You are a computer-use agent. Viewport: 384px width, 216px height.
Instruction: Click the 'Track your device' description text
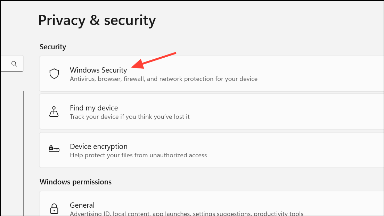point(130,117)
